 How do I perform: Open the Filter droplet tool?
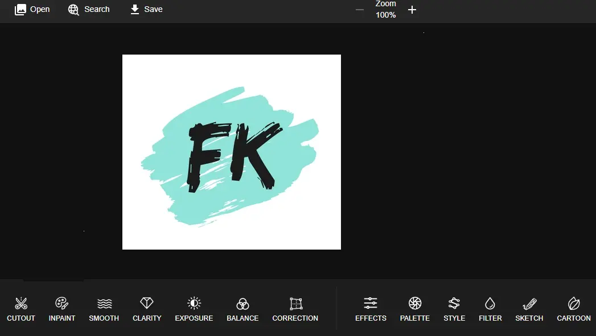coord(490,309)
